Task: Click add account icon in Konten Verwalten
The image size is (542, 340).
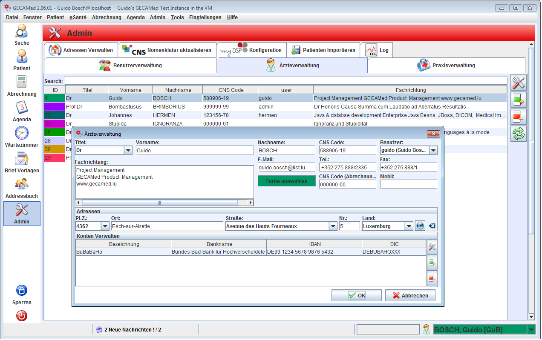Action: click(432, 263)
